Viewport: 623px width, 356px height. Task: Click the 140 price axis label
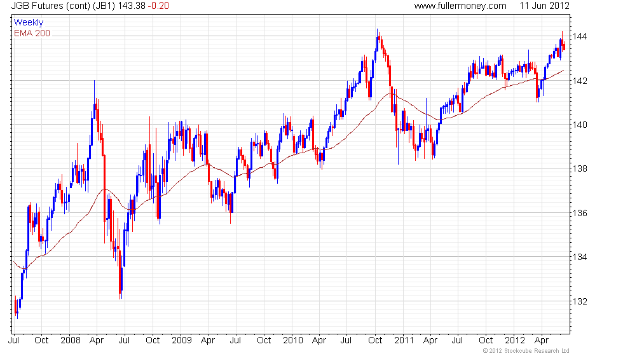[x=579, y=125]
